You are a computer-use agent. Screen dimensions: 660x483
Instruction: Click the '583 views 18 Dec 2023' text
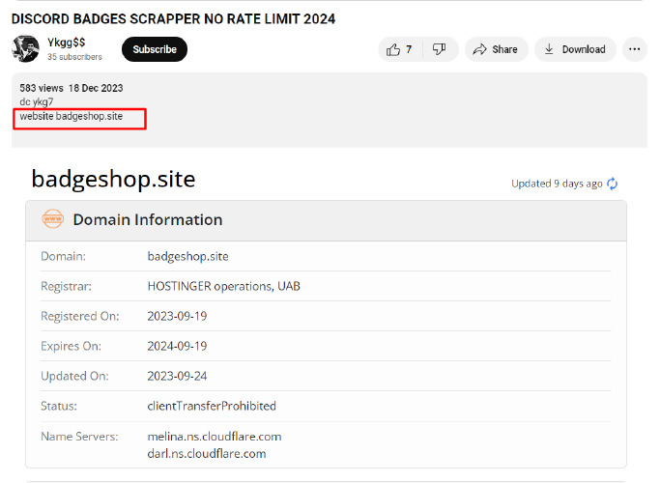click(x=72, y=88)
